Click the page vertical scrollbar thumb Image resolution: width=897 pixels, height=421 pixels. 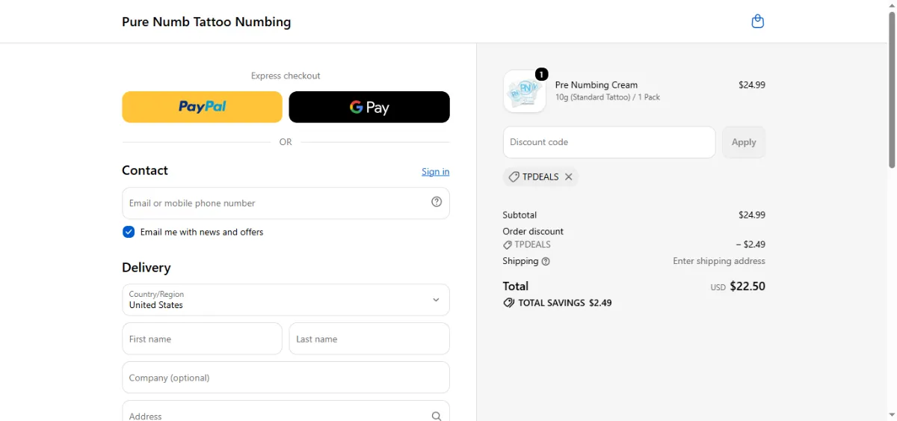click(891, 90)
